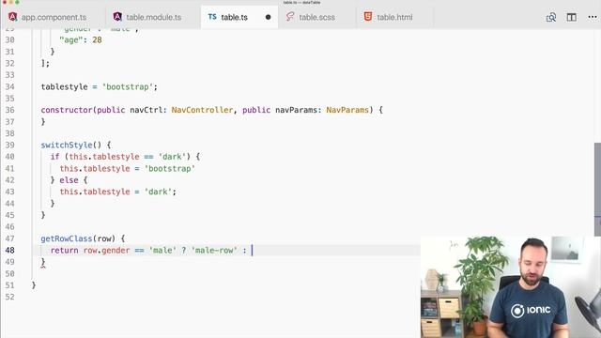Click the presenter webcam video overlay
The image size is (601, 338).
tap(511, 287)
